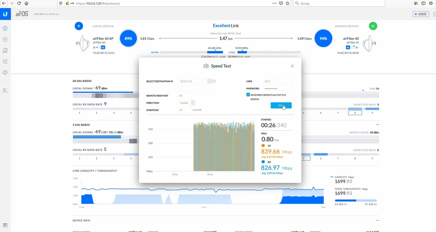The width and height of the screenshot is (436, 232).
Task: Click the Excellent Link heading
Action: [226, 26]
